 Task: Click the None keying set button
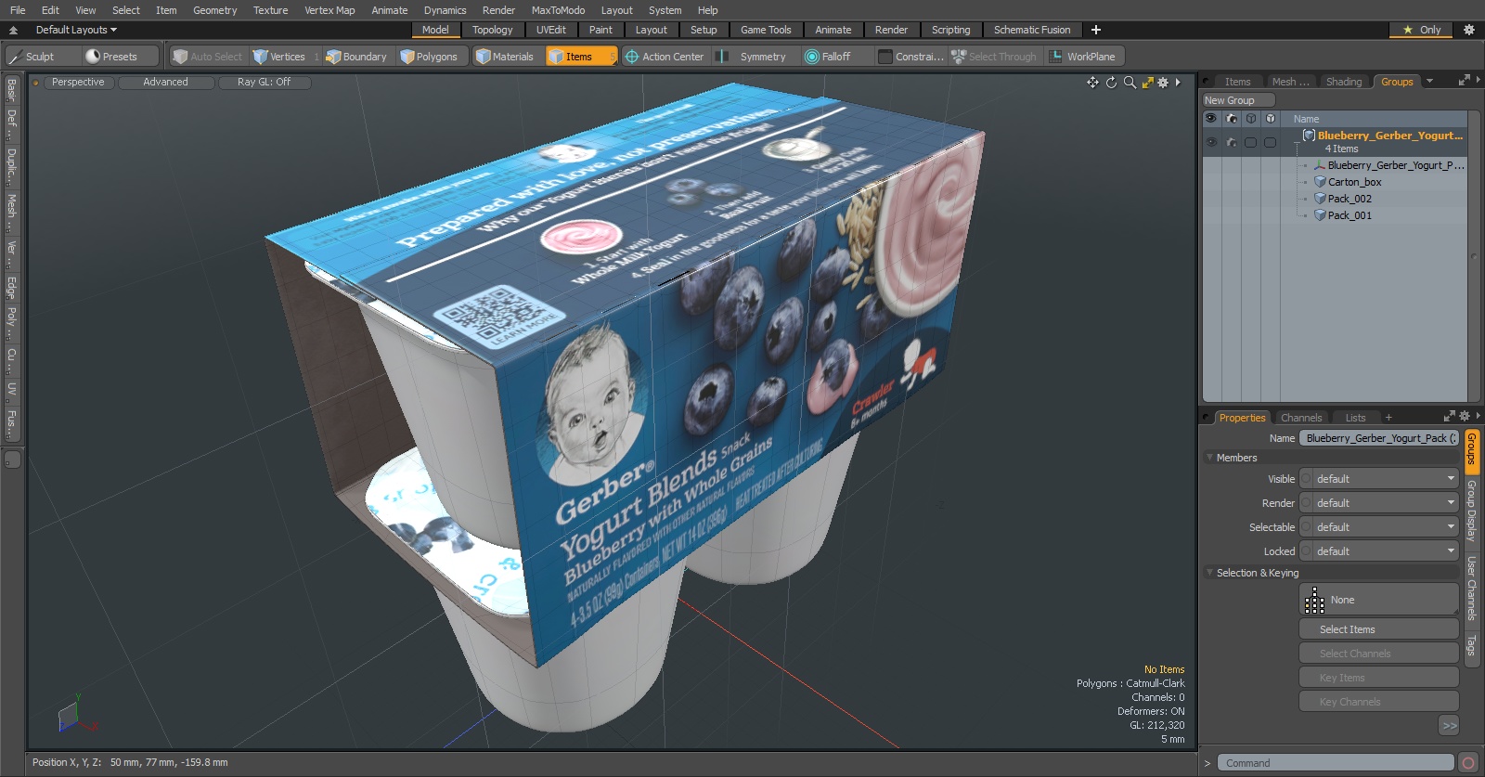pyautogui.click(x=1379, y=600)
